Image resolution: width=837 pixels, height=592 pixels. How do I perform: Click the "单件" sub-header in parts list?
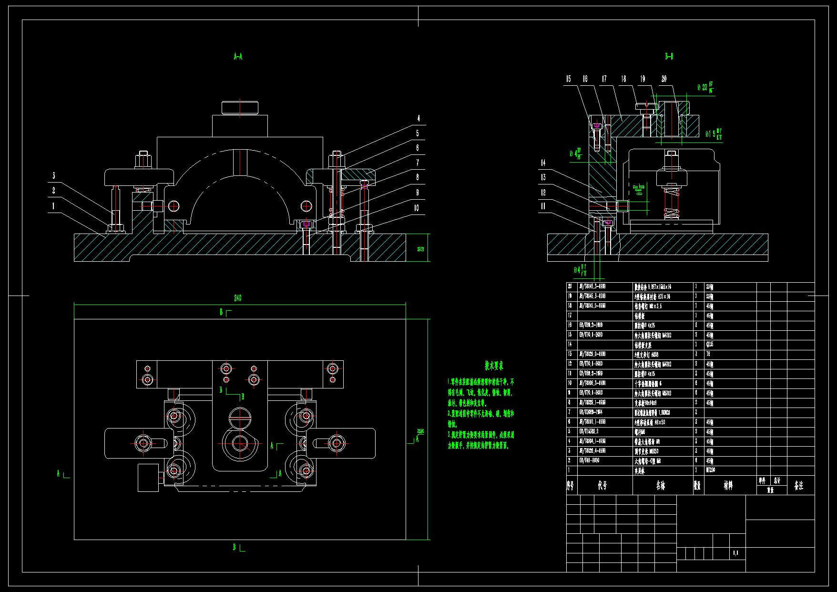[x=762, y=481]
